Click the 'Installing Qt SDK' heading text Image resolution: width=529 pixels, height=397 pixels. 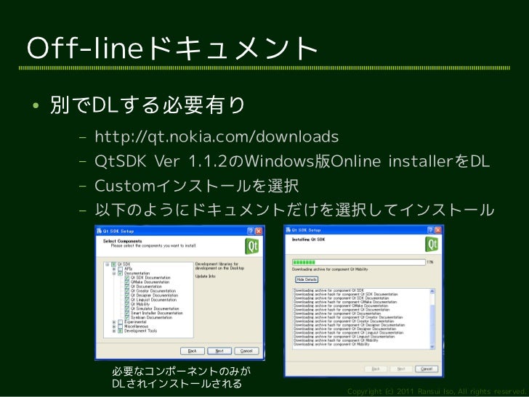308,240
